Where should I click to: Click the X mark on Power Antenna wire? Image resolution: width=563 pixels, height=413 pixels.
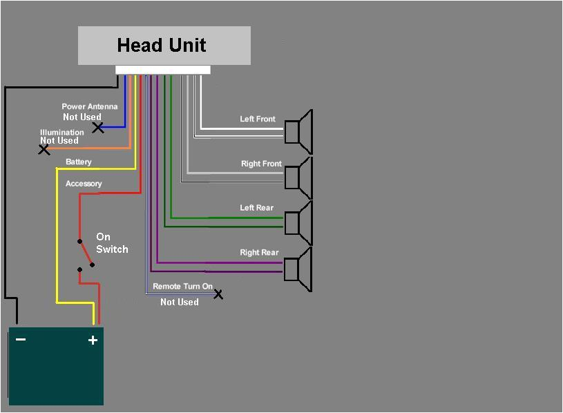pyautogui.click(x=99, y=127)
